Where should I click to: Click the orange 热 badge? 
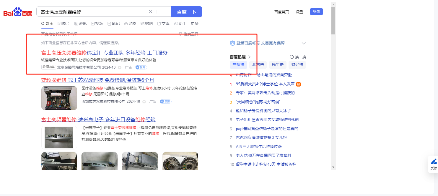click(298, 84)
